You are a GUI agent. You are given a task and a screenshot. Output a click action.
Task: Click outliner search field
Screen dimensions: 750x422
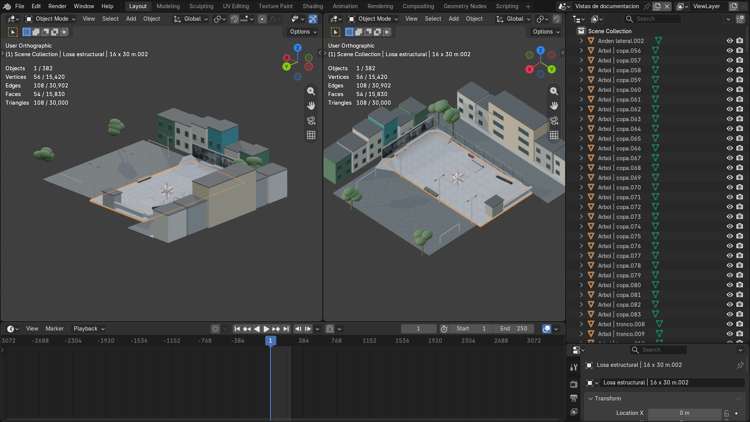point(652,19)
